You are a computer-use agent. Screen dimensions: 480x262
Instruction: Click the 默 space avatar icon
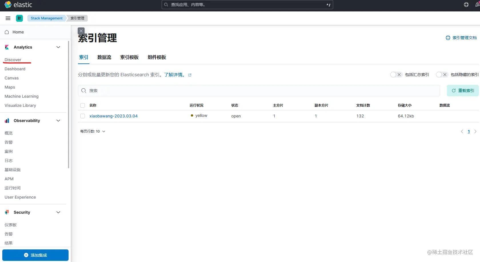coord(19,18)
